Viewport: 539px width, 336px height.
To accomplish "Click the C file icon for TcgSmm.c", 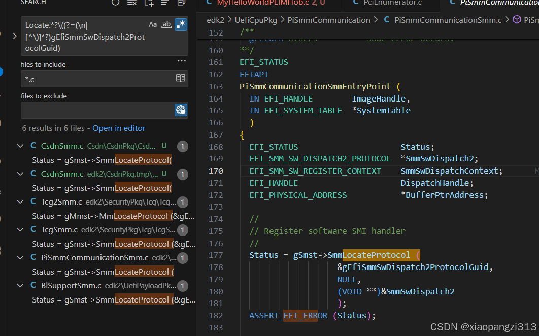I will pyautogui.click(x=33, y=229).
